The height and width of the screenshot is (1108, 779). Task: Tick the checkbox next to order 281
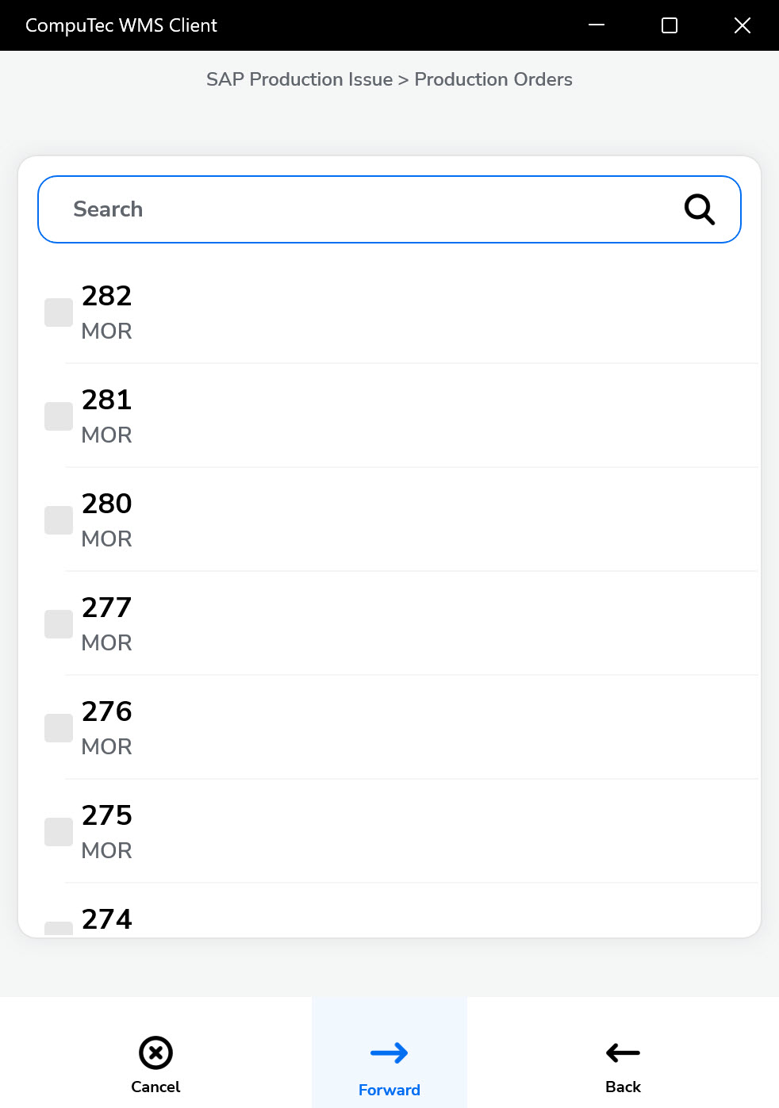click(x=59, y=416)
